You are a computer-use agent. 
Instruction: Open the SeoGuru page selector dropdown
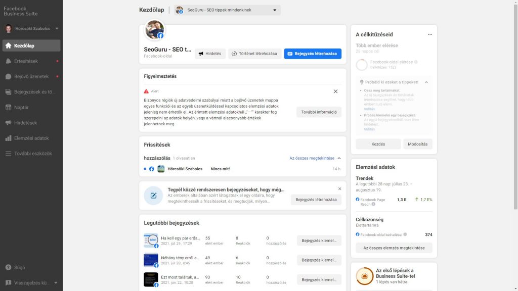pos(226,9)
